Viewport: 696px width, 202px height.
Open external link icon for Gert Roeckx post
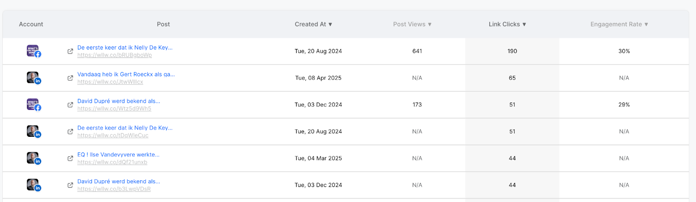coord(70,78)
